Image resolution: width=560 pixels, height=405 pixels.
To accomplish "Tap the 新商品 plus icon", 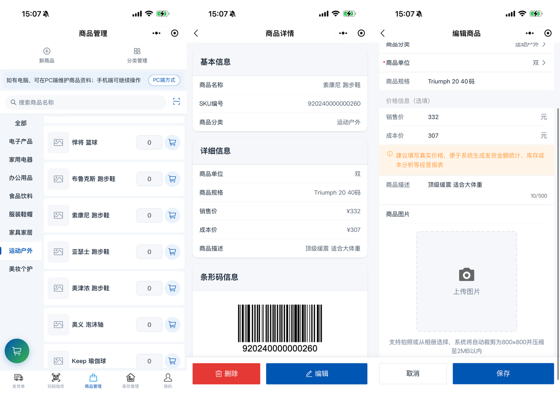I will coord(47,51).
